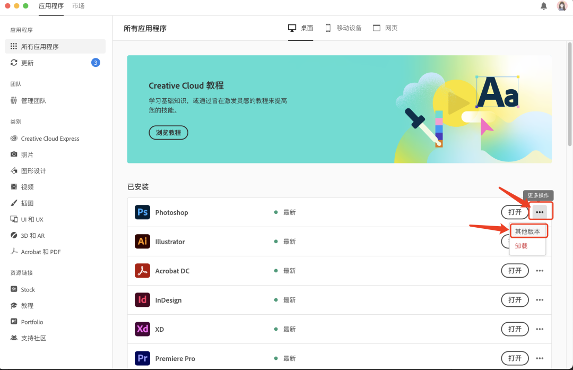This screenshot has width=573, height=370.
Task: Switch to the 市场 menu
Action: click(79, 6)
